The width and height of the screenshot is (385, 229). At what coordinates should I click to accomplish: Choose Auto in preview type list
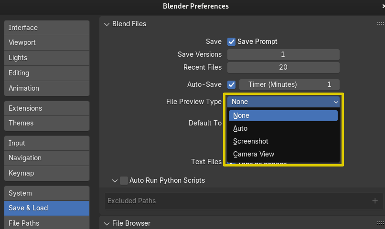pyautogui.click(x=283, y=128)
